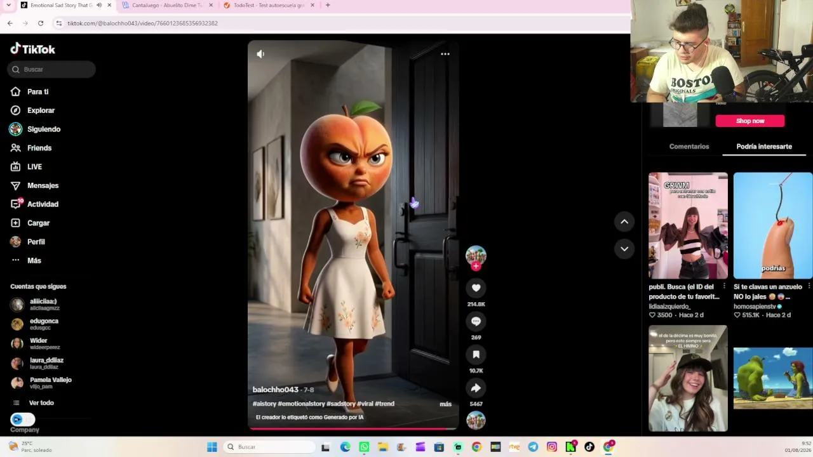Open the Shrek video thumbnail

click(773, 378)
